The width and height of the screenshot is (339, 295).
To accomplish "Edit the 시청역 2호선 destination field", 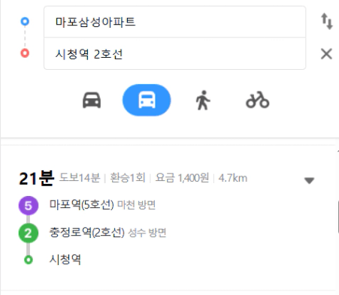I will tap(174, 53).
